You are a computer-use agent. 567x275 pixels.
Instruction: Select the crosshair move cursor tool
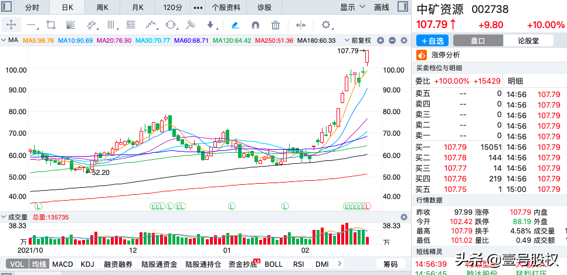tap(12, 25)
